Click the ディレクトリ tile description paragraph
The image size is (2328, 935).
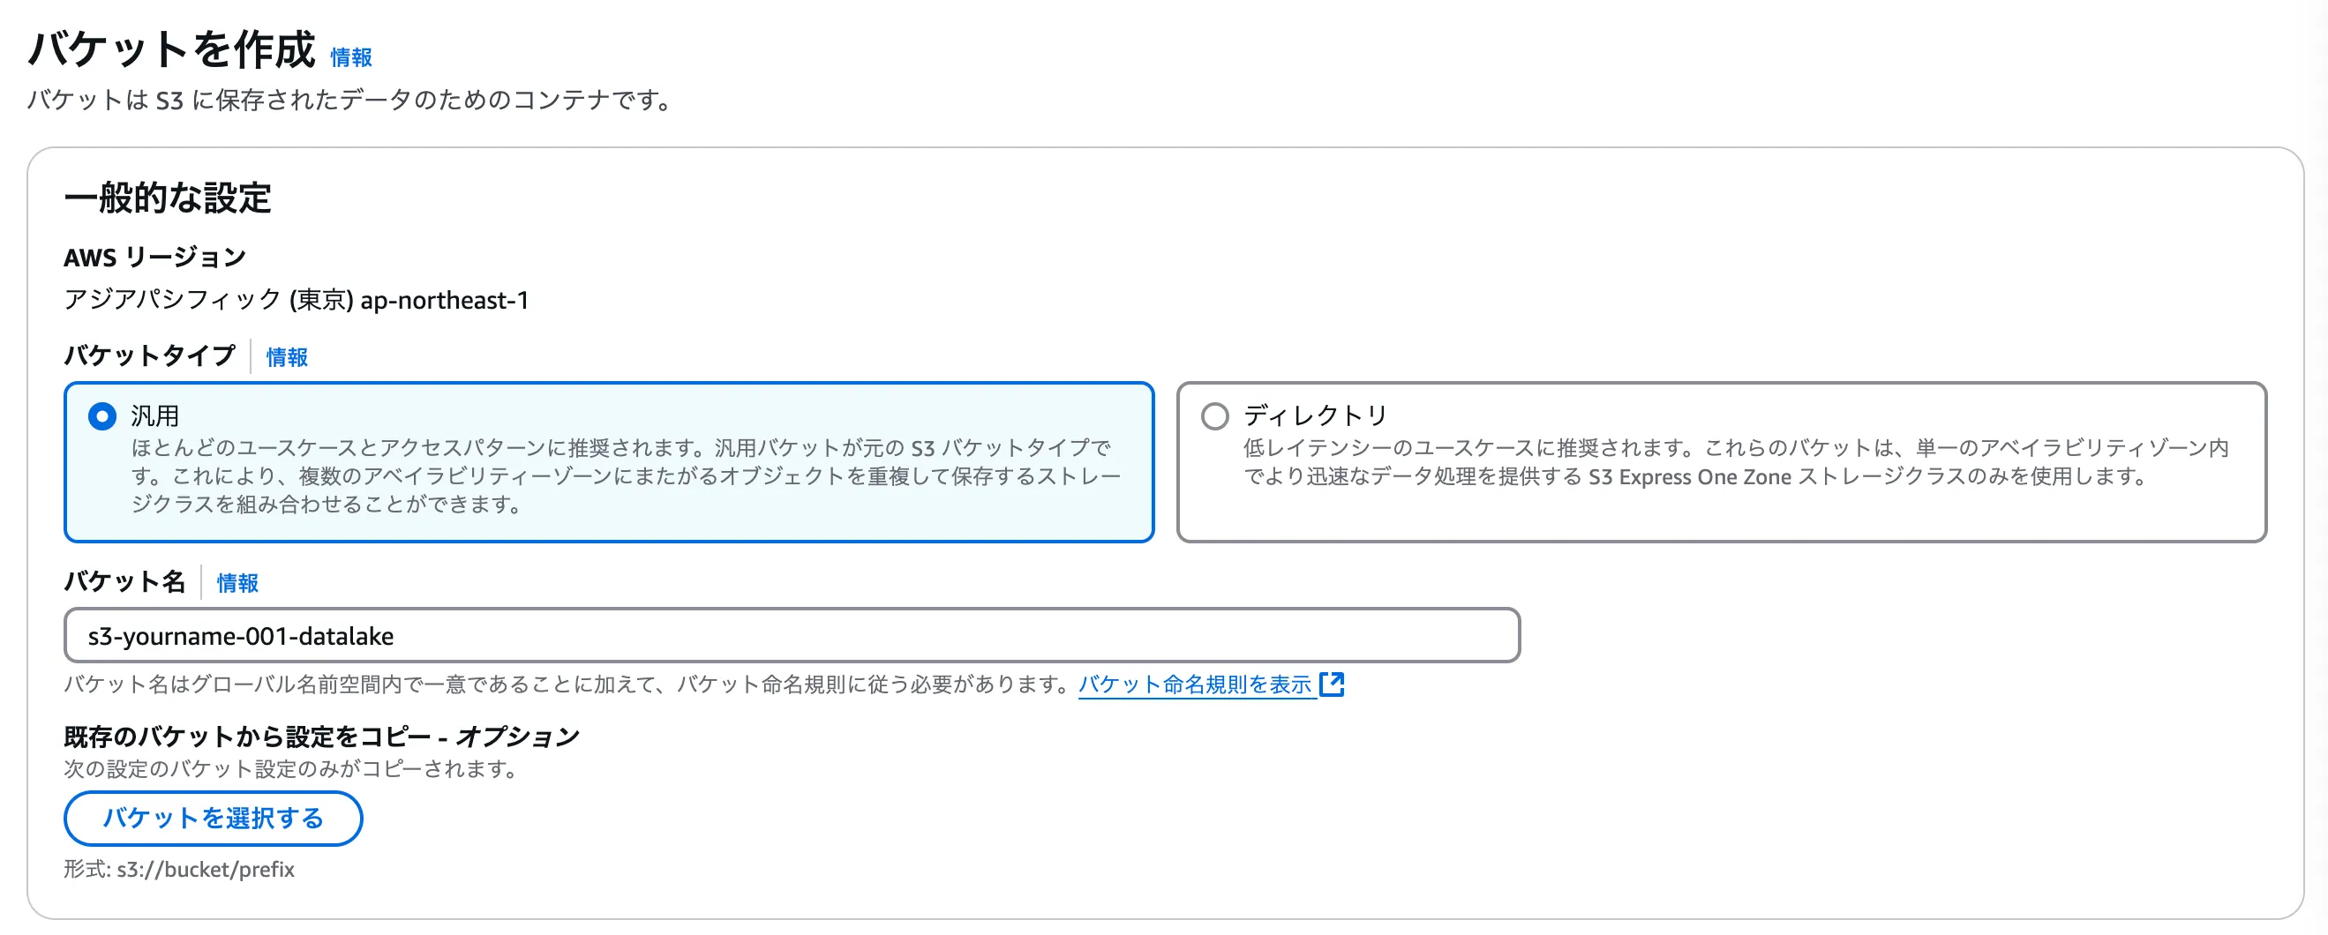click(x=1735, y=462)
